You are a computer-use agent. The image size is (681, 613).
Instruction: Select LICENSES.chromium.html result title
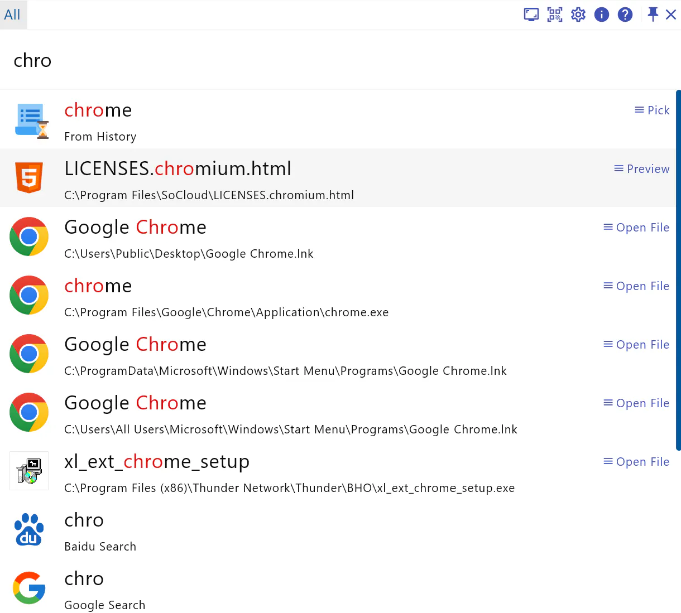[178, 168]
